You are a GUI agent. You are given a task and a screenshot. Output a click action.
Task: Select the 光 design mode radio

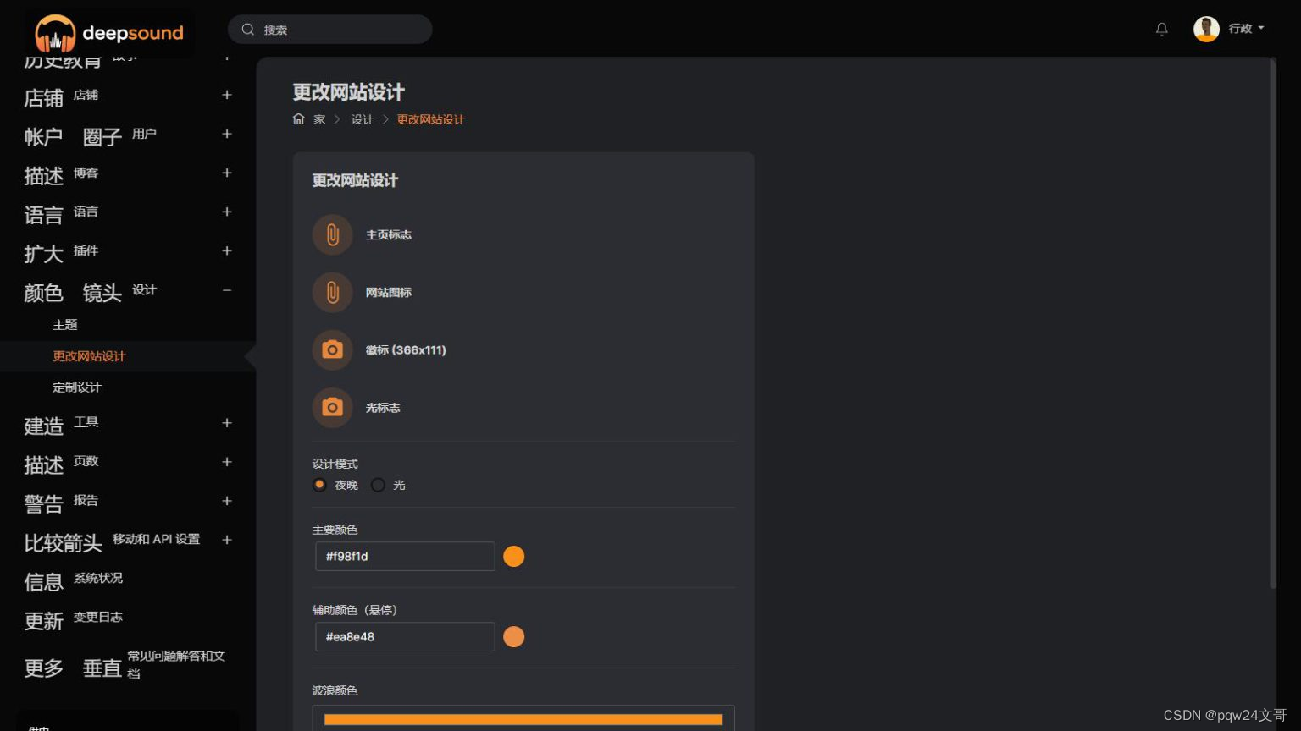378,485
